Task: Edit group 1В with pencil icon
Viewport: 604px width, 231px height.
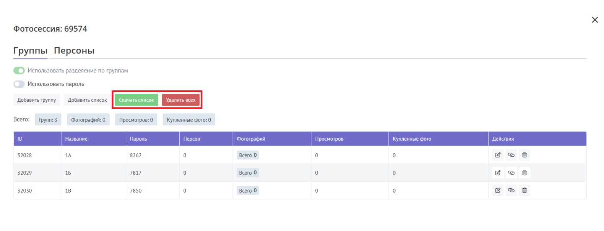Action: tap(498, 191)
